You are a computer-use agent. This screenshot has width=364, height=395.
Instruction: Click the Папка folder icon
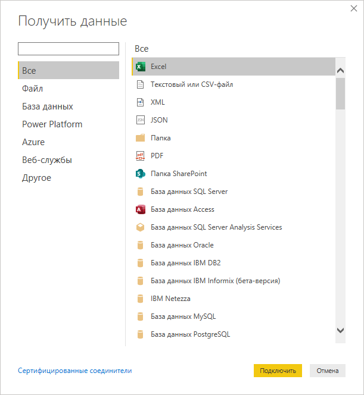(x=140, y=138)
